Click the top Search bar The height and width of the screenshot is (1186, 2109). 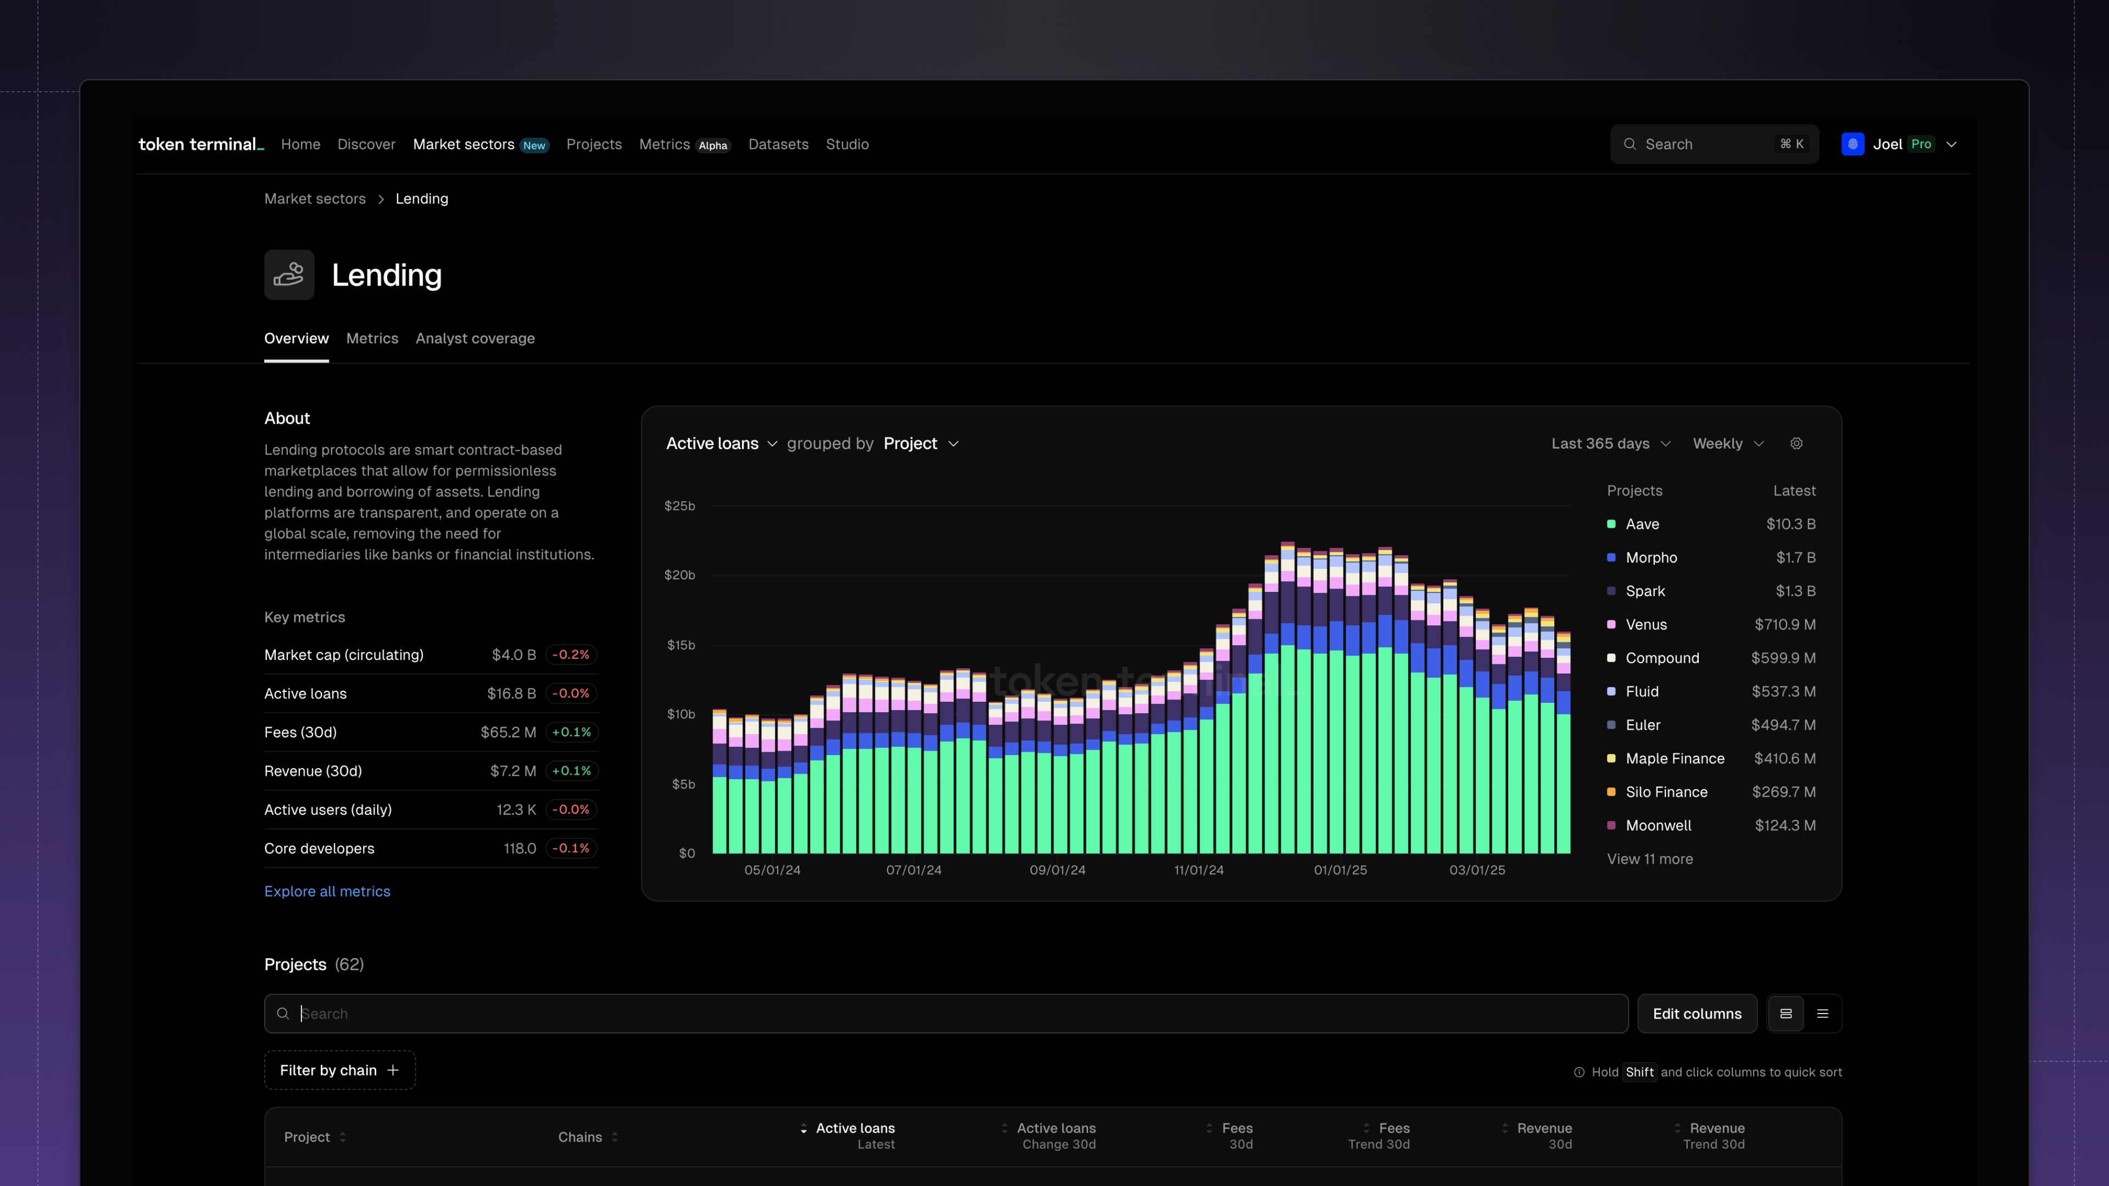point(1714,144)
